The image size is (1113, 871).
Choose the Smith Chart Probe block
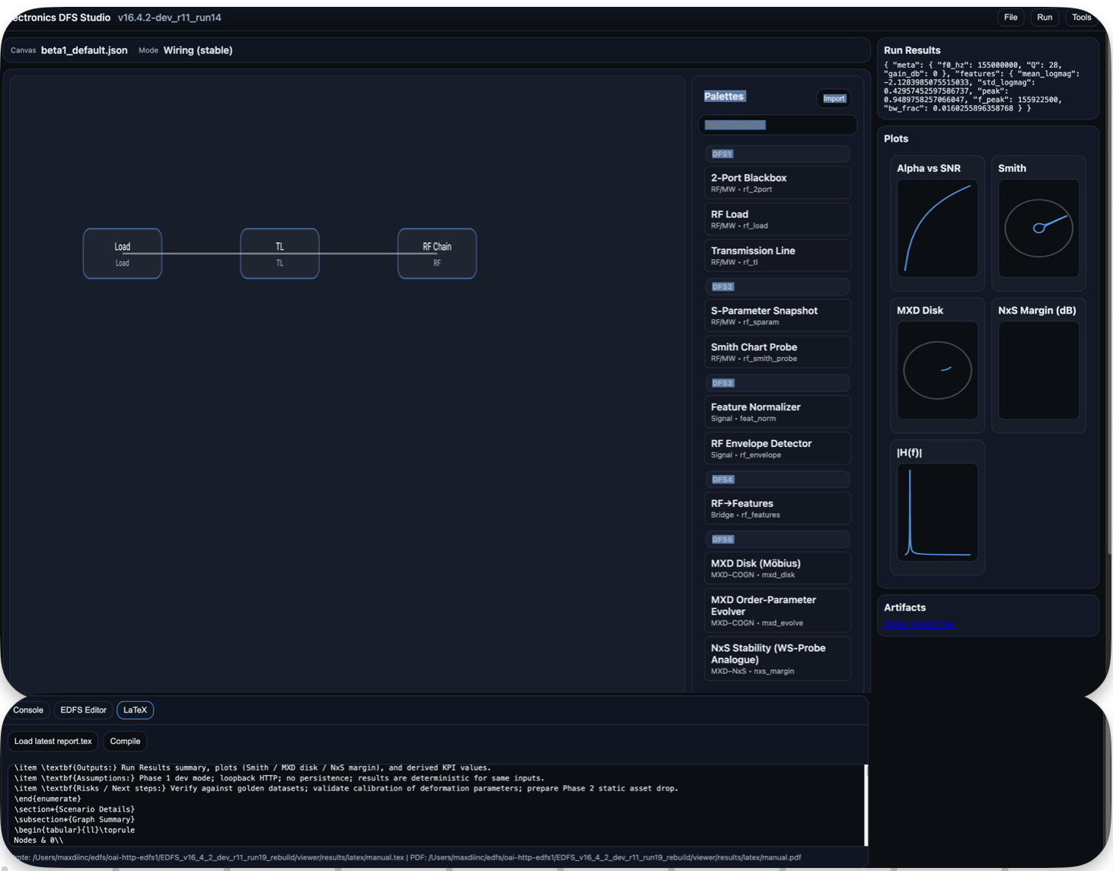point(777,351)
